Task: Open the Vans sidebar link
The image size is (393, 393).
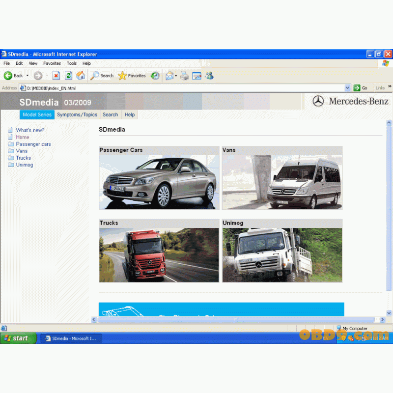Action: pos(22,151)
